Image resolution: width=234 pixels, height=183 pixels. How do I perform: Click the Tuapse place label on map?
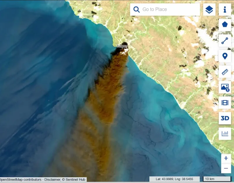coord(122,46)
